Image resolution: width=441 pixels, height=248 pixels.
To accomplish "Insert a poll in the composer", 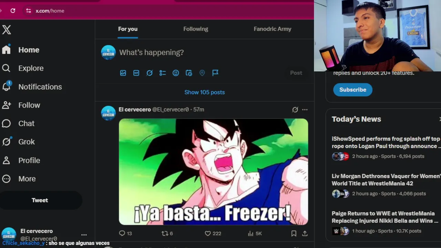I will pos(163,73).
